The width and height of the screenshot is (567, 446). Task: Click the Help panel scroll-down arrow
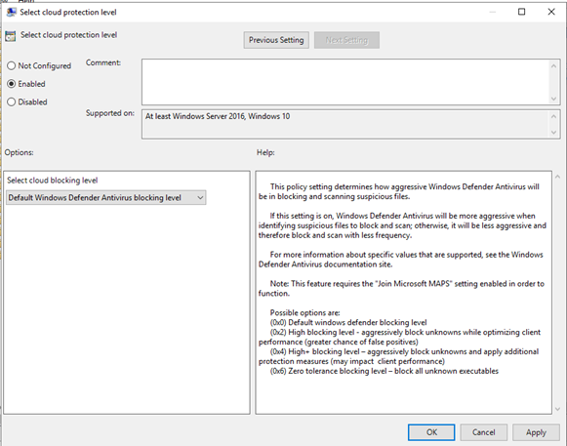click(x=557, y=409)
